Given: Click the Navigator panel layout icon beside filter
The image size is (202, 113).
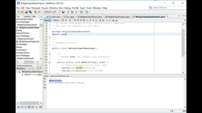Looking at the screenshot, I should coord(40,68).
